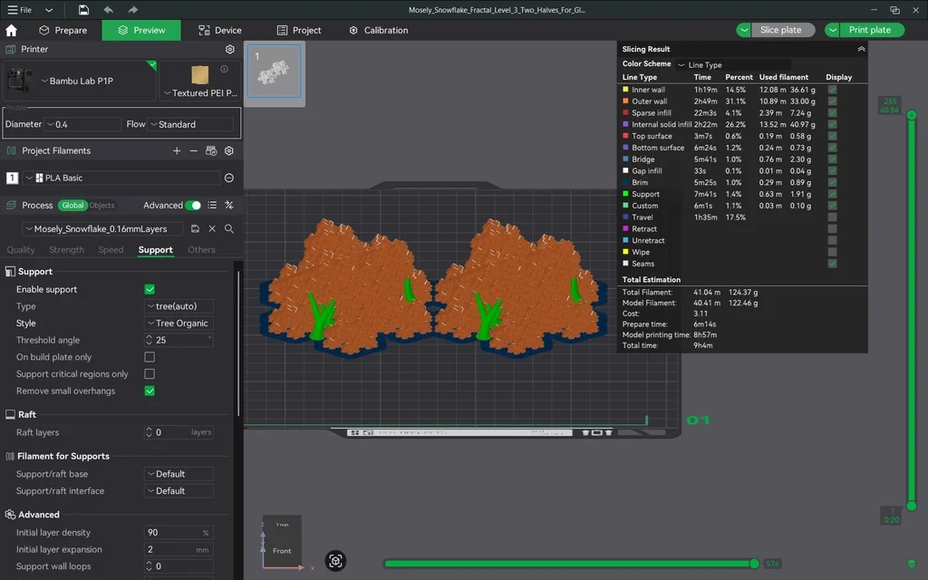This screenshot has width=928, height=580.
Task: Click the Home icon
Action: pyautogui.click(x=12, y=30)
